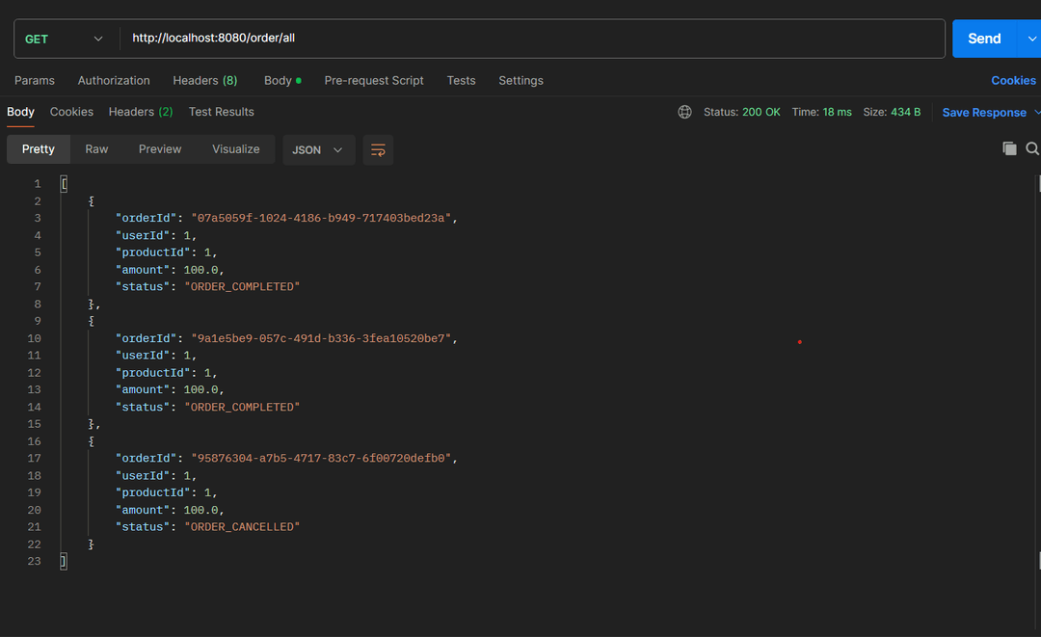The image size is (1041, 637).
Task: Select Raw response view
Action: tap(96, 149)
